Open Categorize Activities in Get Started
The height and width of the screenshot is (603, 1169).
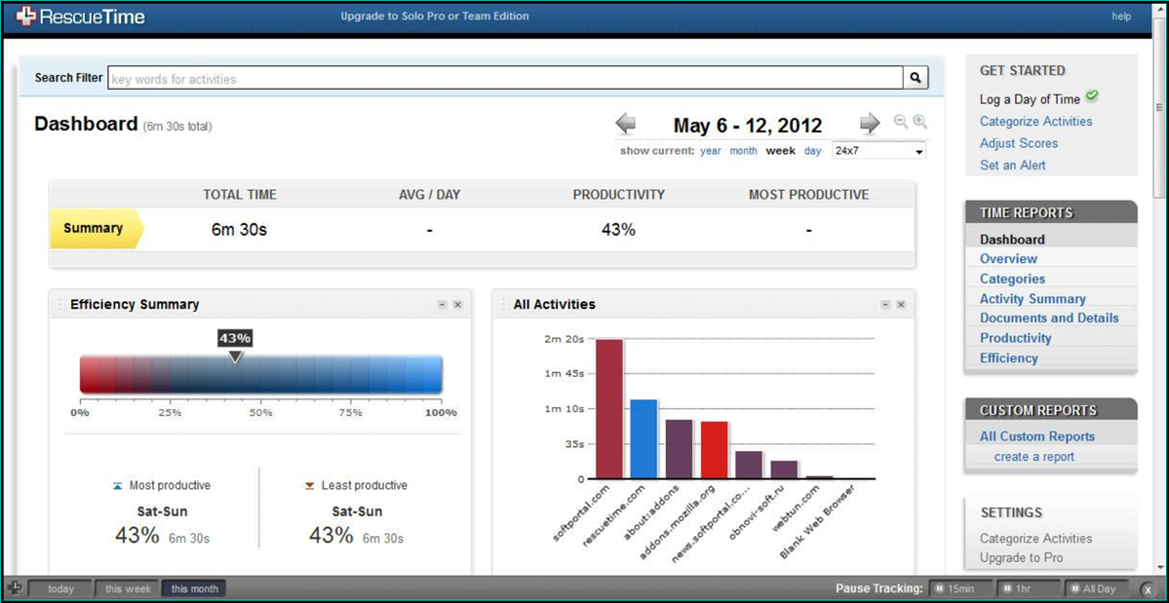tap(1035, 122)
